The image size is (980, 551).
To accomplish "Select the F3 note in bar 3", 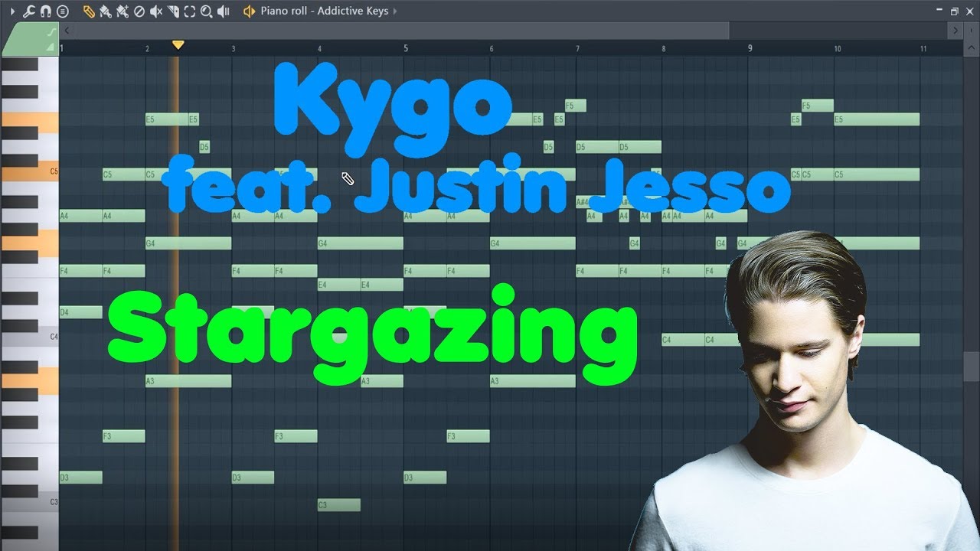I will (296, 436).
